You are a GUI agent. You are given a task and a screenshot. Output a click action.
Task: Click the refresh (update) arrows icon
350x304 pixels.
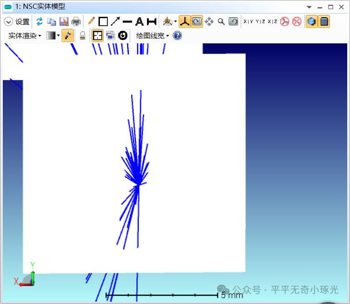40,21
